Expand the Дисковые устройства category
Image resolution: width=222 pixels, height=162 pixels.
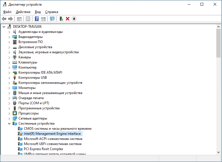point(9,47)
